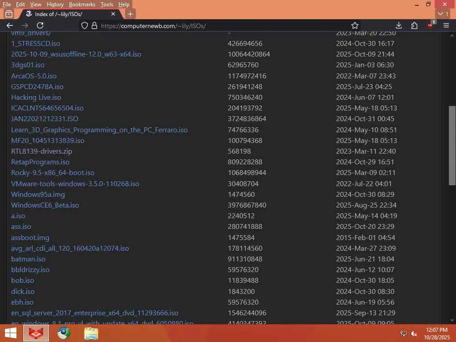Open a new tab with plus button
Viewport: 456px width, 342px height.
pos(130,14)
